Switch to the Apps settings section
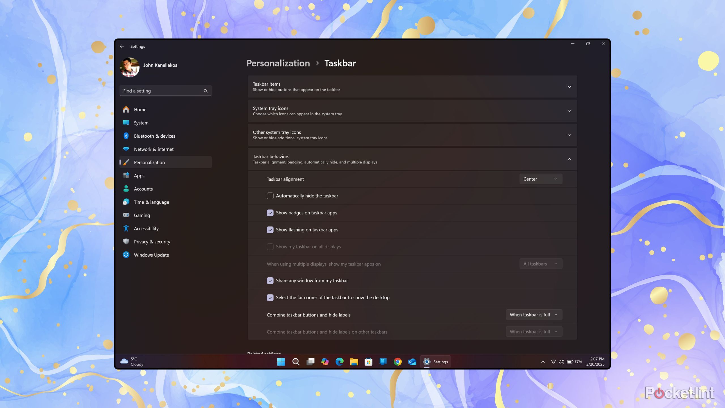The image size is (725, 408). coord(139,175)
